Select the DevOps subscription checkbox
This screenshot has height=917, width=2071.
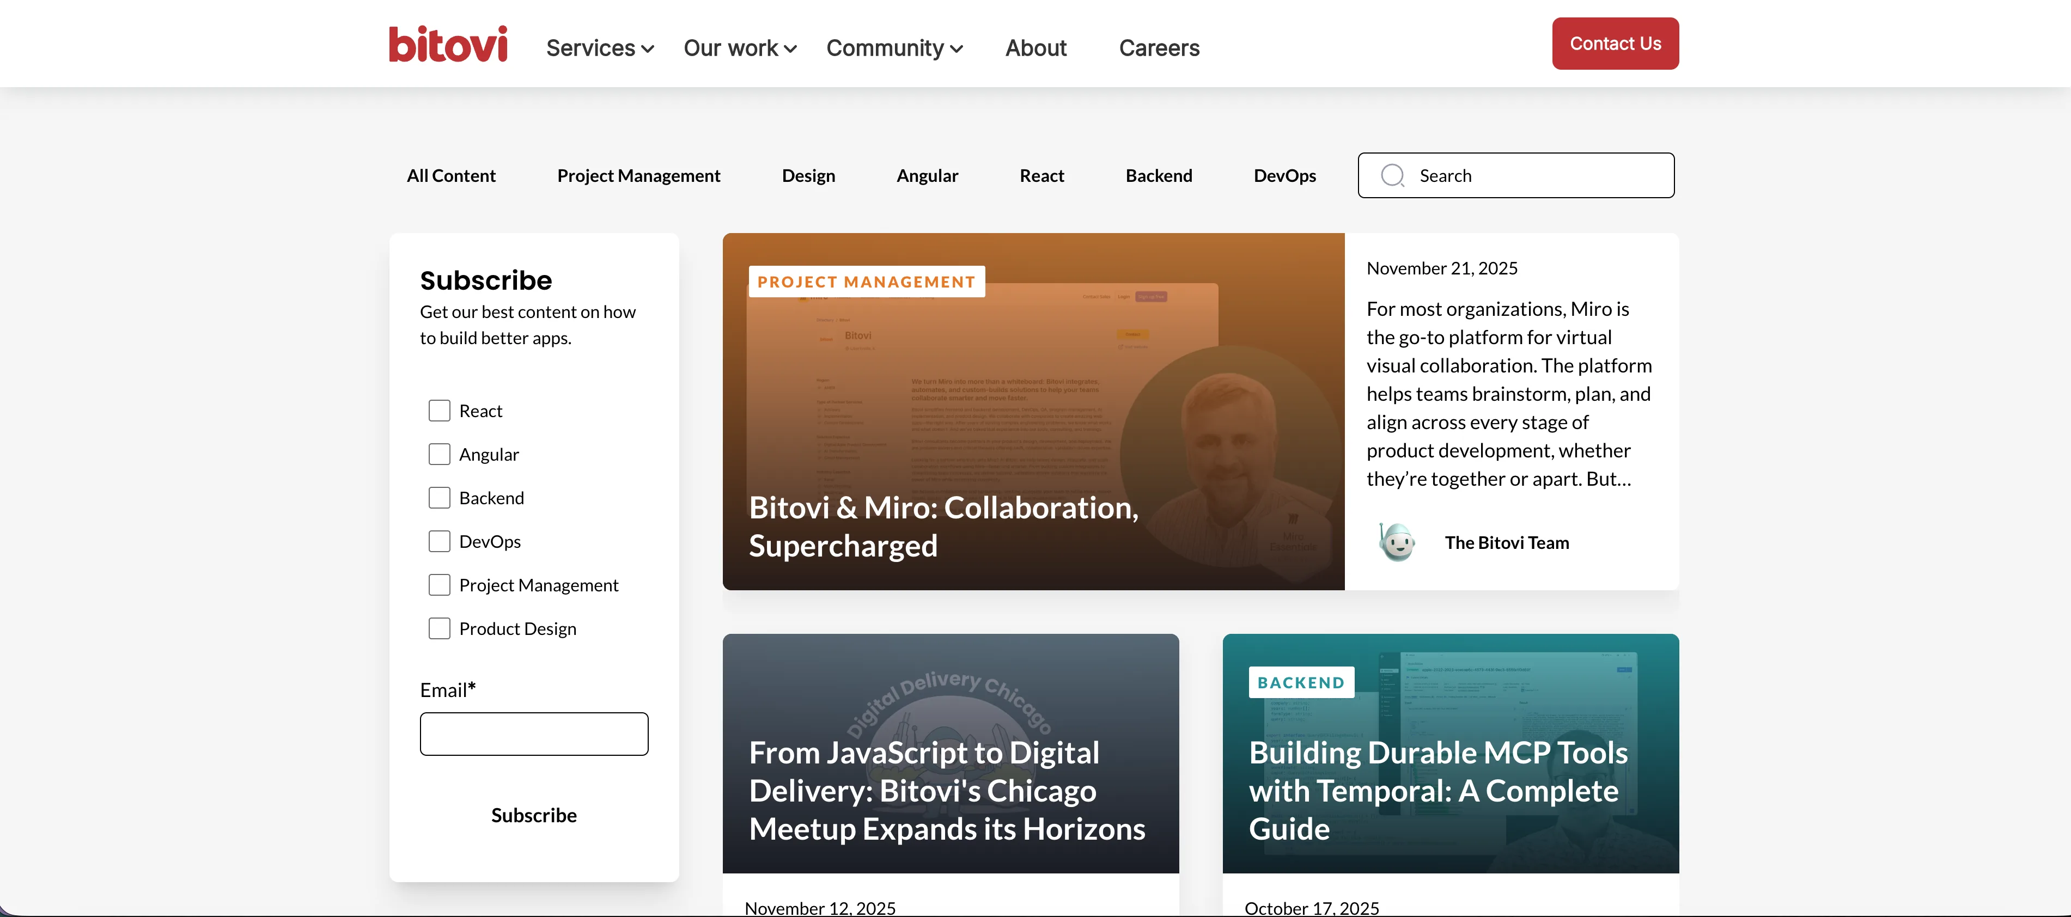coord(439,541)
